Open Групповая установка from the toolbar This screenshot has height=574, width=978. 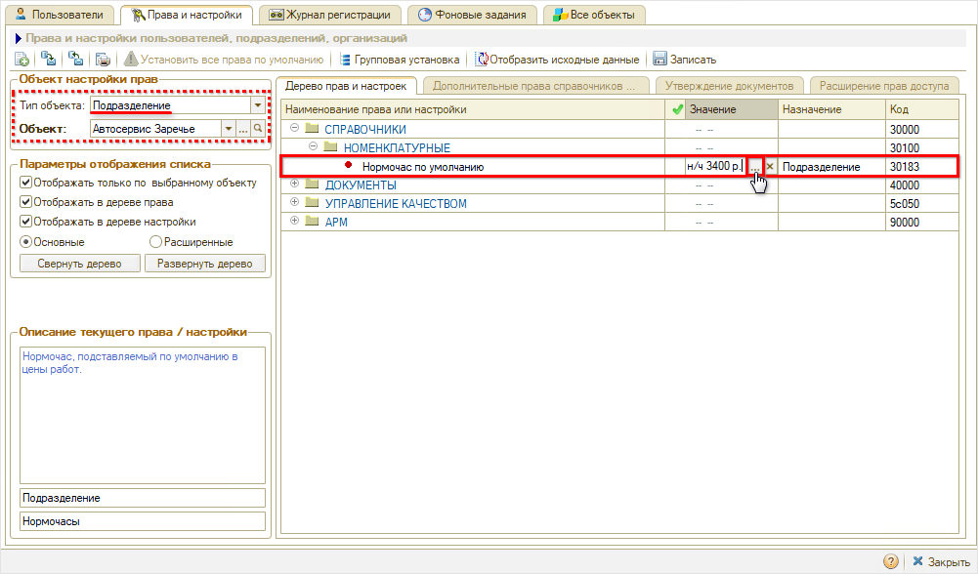[399, 60]
